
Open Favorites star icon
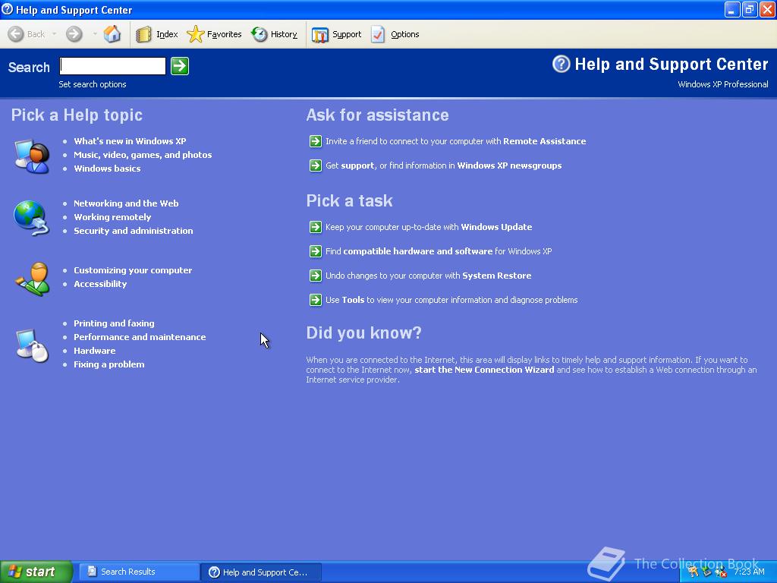pos(195,34)
